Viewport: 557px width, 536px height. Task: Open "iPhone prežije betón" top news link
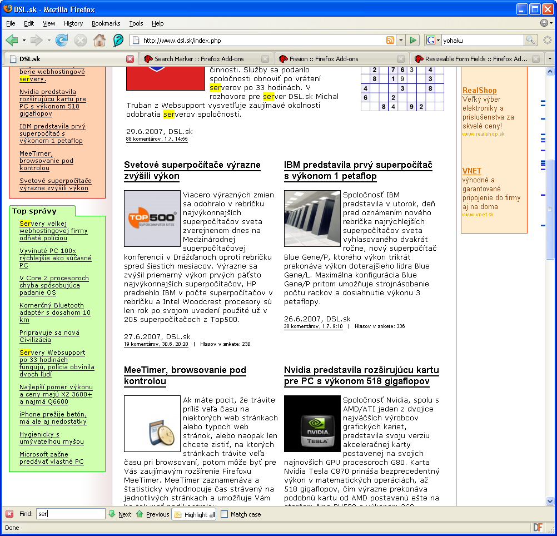point(53,418)
